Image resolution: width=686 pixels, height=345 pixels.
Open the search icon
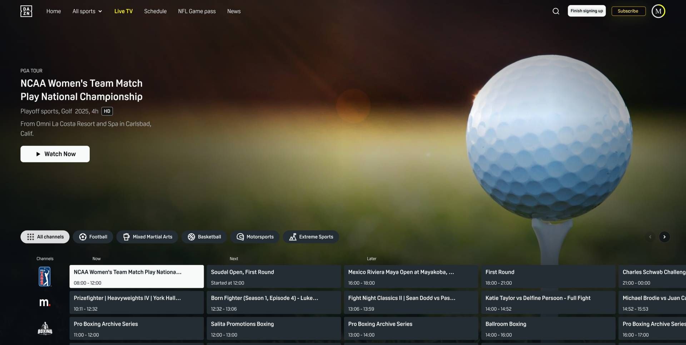click(556, 11)
